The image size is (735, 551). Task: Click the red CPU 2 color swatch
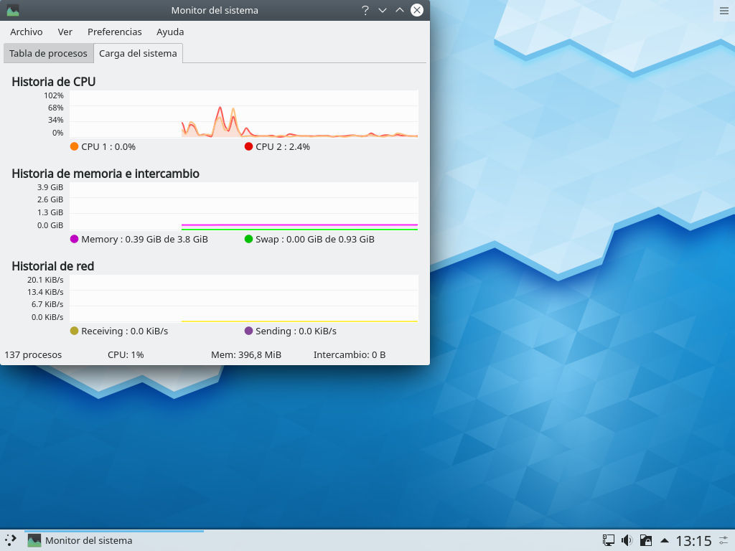[248, 146]
